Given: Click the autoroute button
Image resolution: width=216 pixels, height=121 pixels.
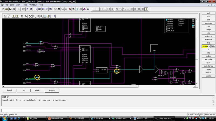Looking at the screenshot, I should [208, 23].
